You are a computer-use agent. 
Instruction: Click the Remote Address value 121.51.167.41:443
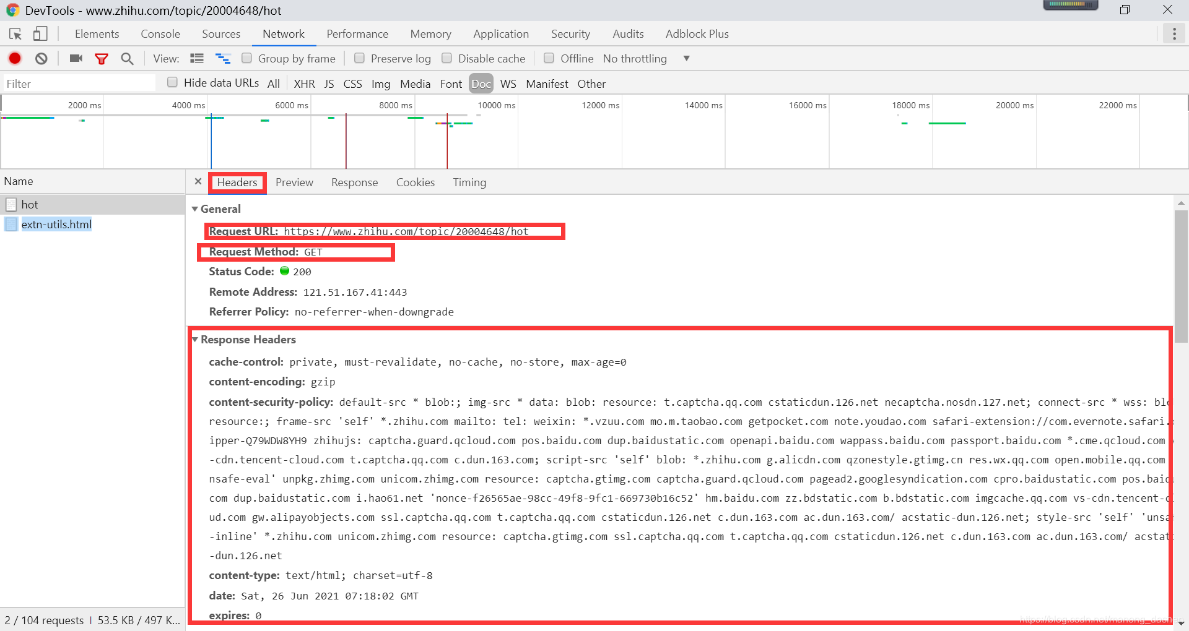tap(355, 292)
